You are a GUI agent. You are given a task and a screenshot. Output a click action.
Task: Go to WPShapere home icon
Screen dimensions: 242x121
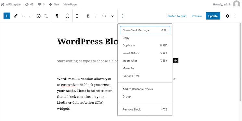click(2, 4)
